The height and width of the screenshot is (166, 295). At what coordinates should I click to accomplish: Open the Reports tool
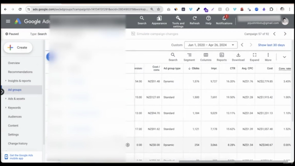coord(222,57)
